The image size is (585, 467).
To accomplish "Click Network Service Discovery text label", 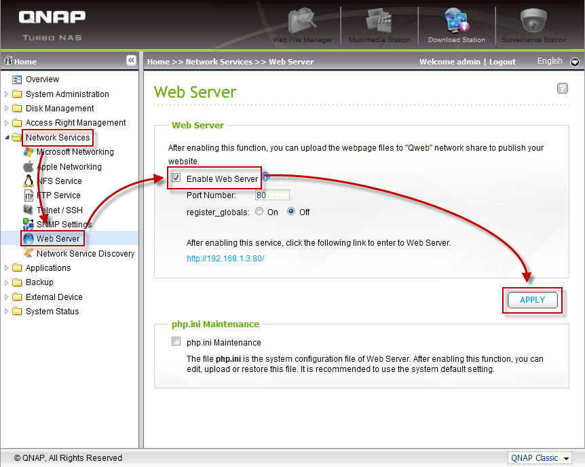I will (x=86, y=253).
